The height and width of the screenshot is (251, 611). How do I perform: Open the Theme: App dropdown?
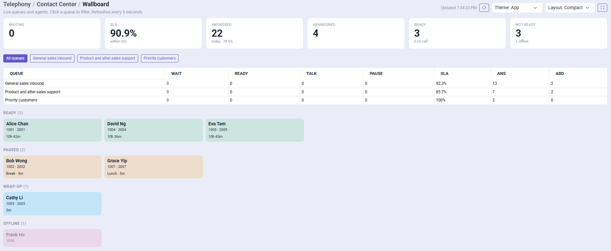(x=517, y=8)
